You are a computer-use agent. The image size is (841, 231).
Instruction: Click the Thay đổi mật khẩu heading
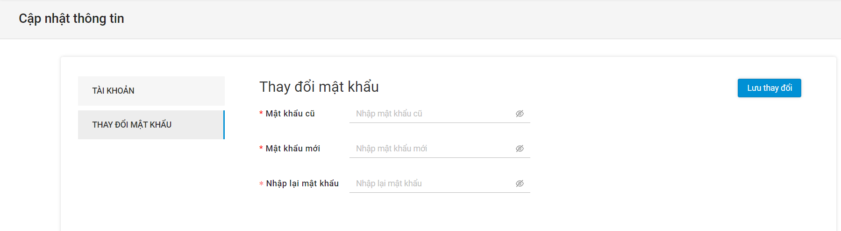click(x=319, y=87)
